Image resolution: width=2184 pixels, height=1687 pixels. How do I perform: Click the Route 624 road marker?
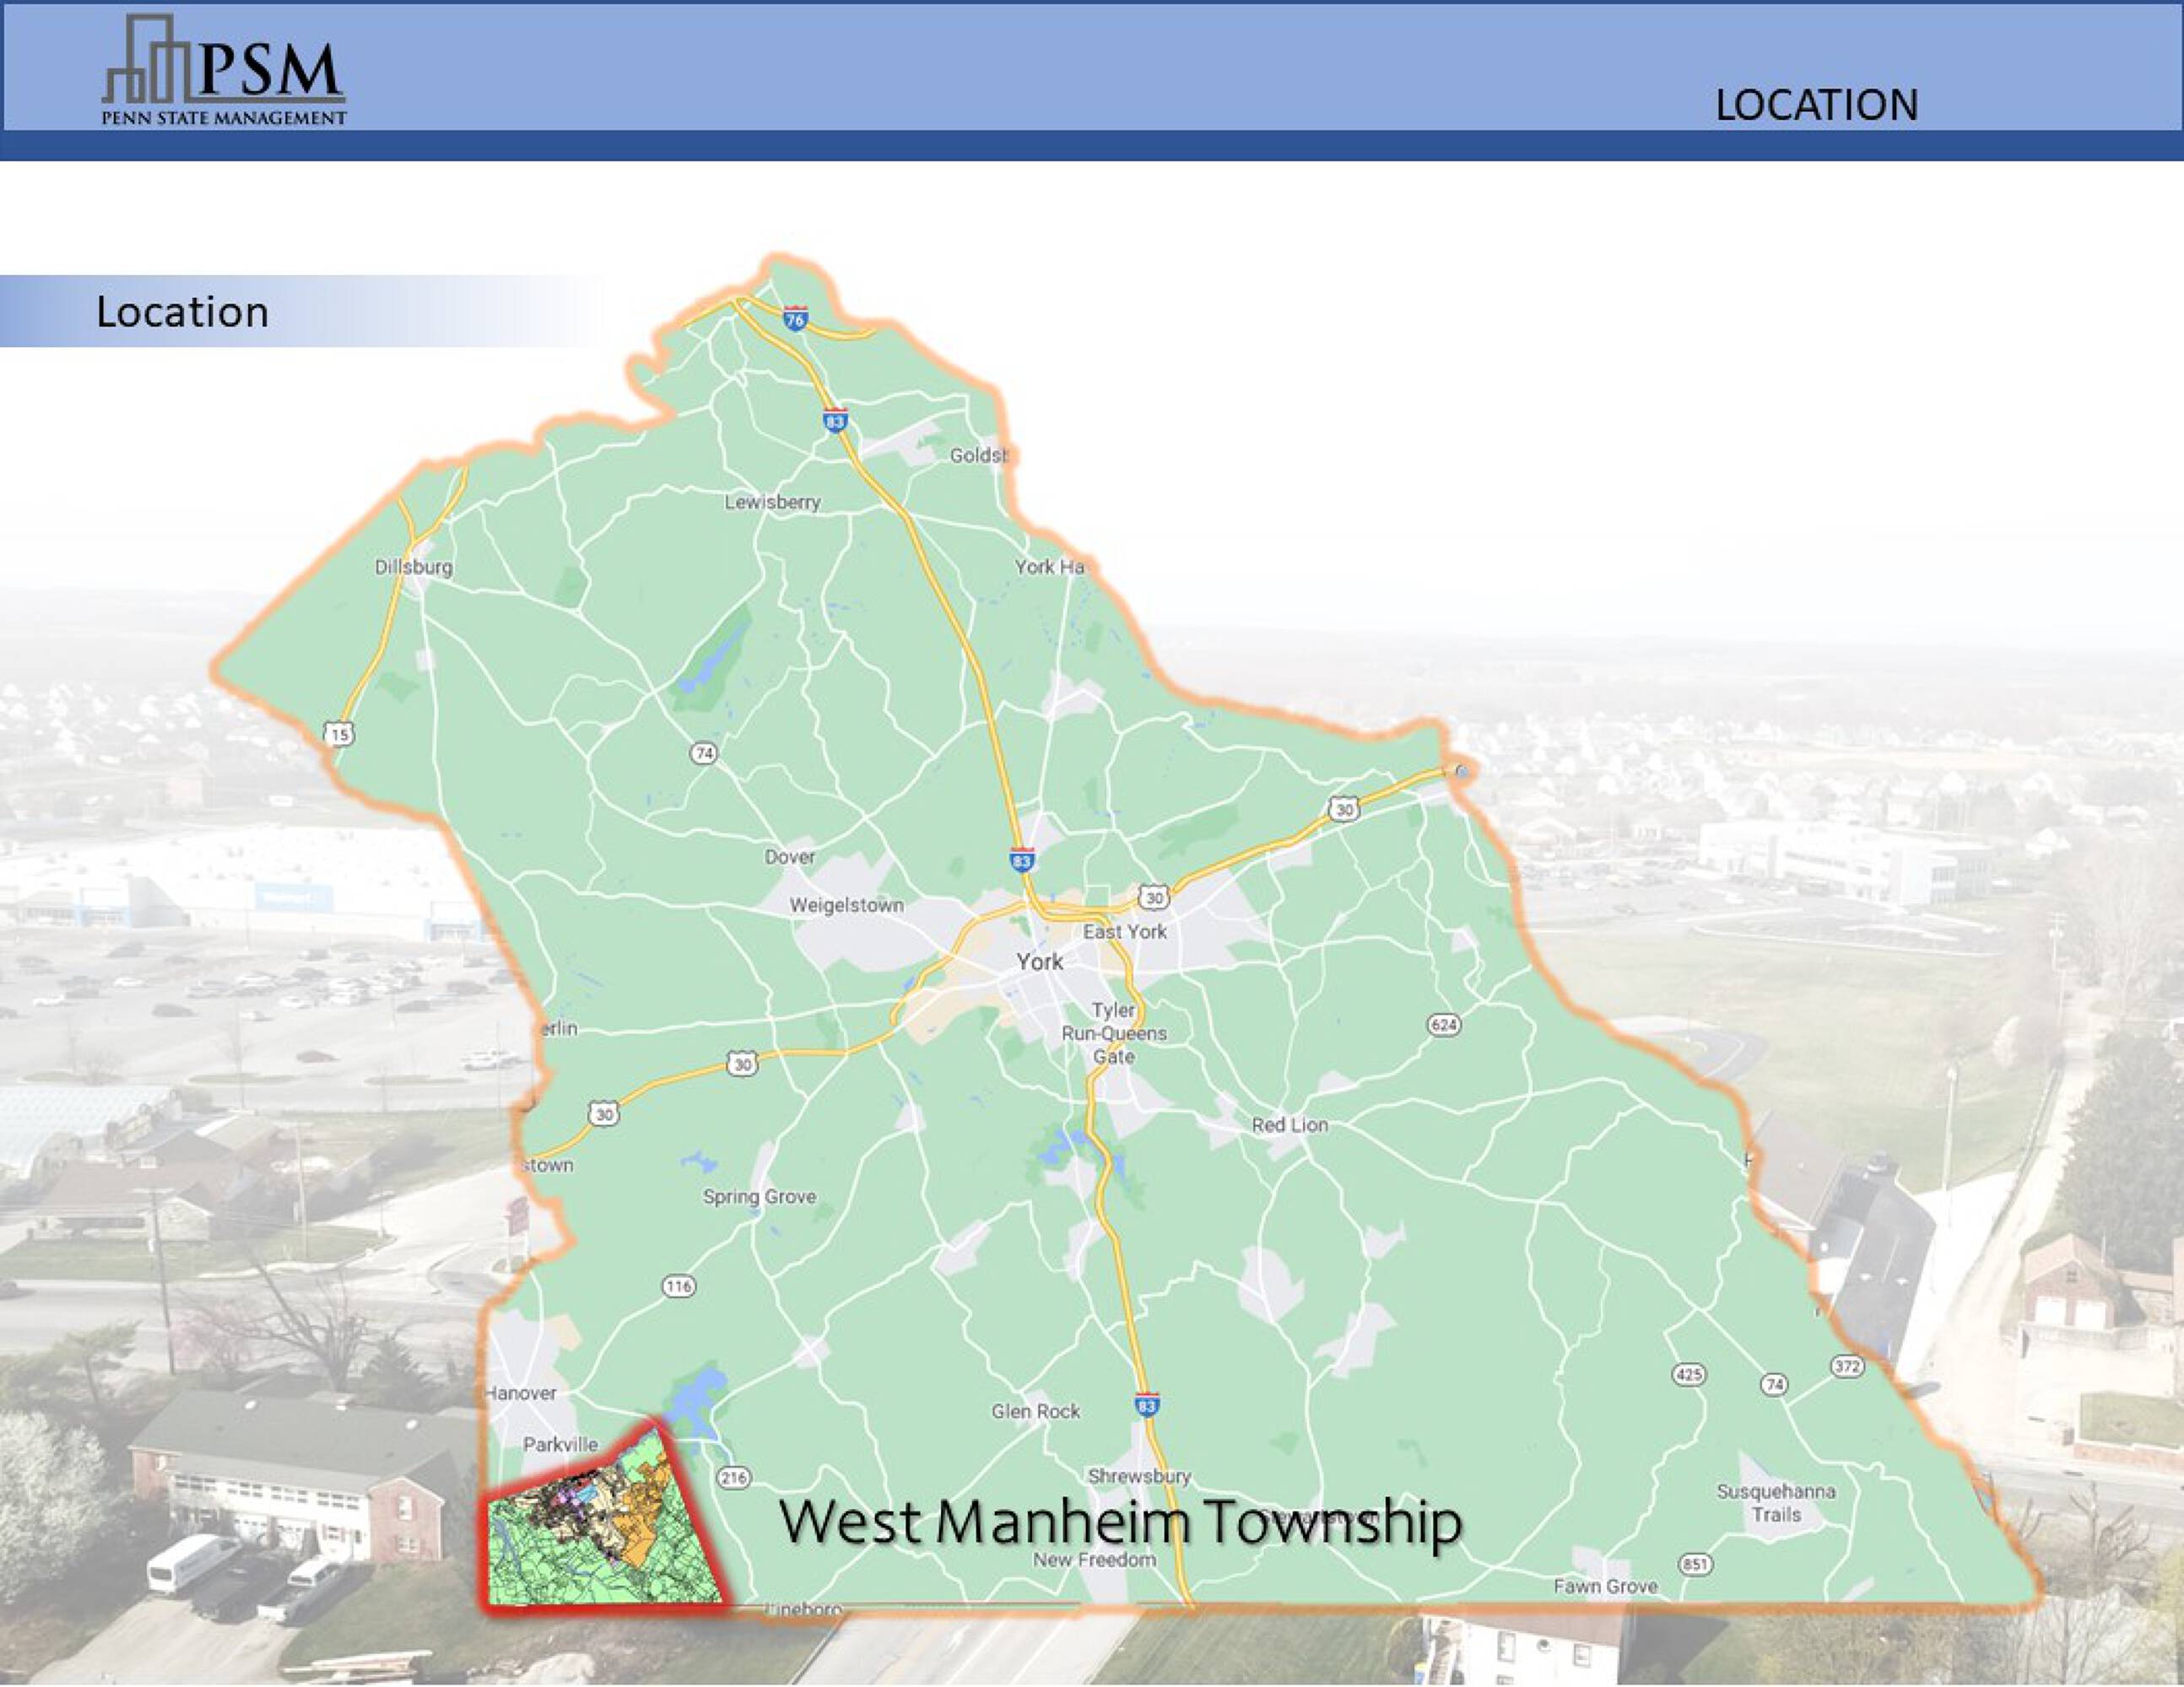coord(1444,1026)
